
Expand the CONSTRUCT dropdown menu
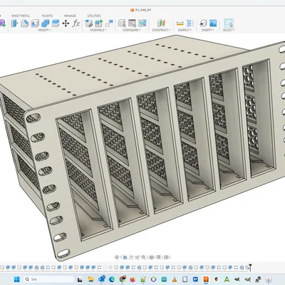161,30
